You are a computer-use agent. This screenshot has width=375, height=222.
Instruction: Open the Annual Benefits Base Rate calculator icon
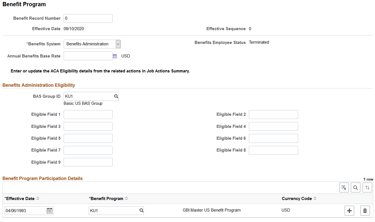click(x=115, y=56)
